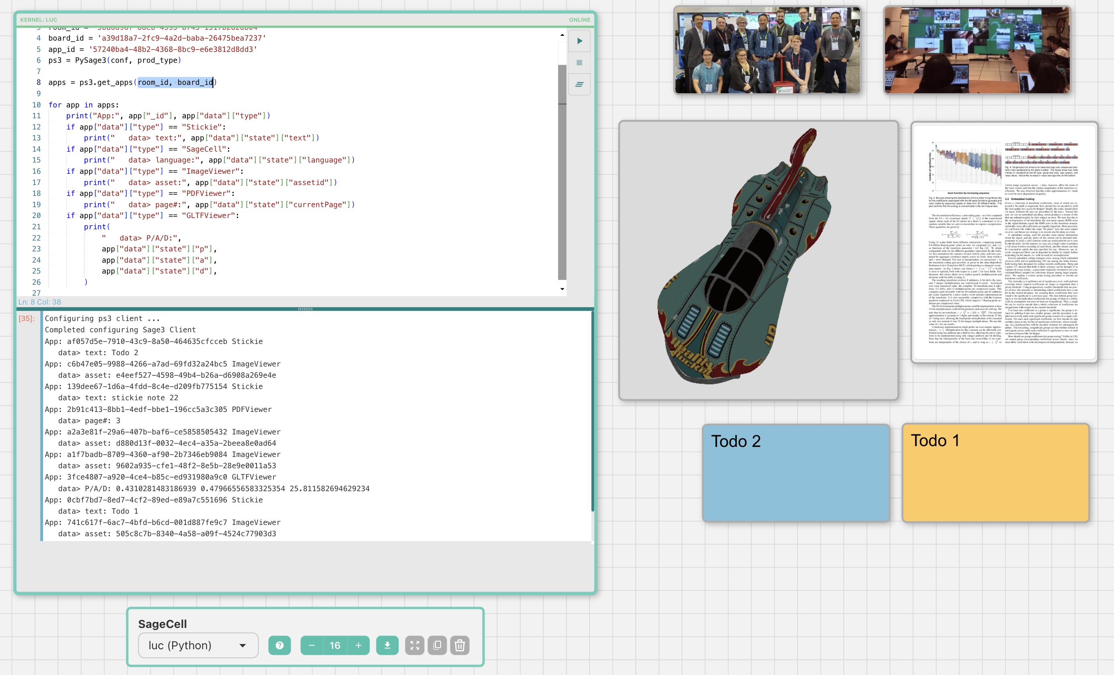Screen dimensions: 1114x675
Task: Click the "ImageViewer" type comparison line
Action: coord(155,171)
